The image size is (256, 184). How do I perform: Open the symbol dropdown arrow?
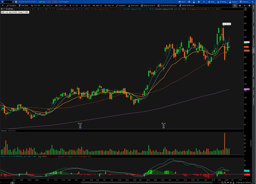[13, 2]
